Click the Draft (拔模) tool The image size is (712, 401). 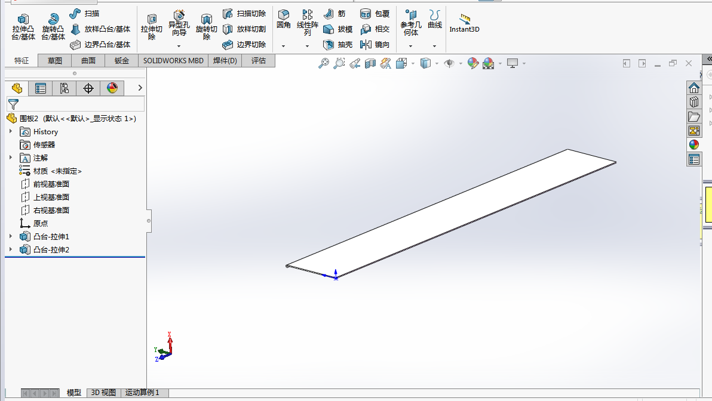338,29
